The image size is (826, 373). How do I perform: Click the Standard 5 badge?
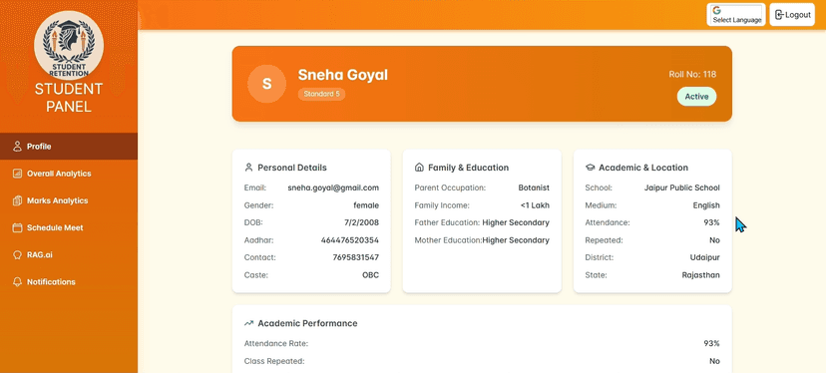(321, 94)
